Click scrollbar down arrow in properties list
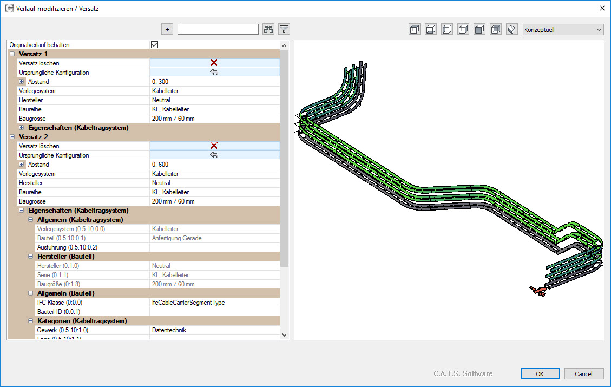The width and height of the screenshot is (611, 387). coord(285,336)
